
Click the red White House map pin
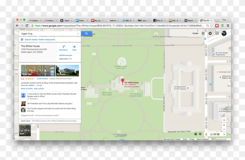point(123,81)
